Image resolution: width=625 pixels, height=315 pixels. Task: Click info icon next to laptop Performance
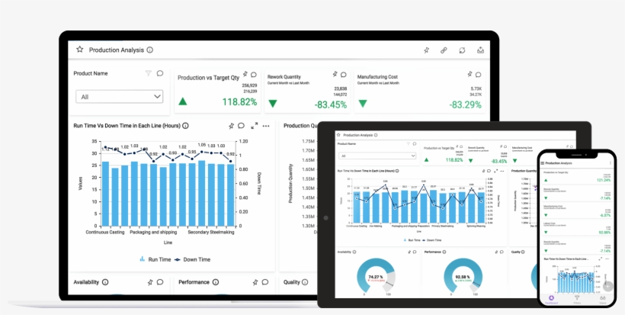pos(216,282)
